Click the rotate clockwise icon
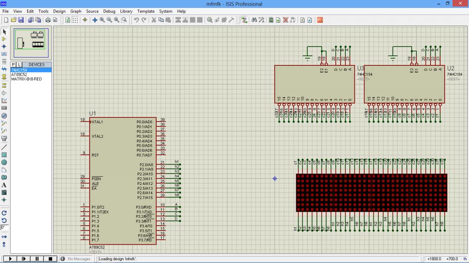 pos(4,213)
